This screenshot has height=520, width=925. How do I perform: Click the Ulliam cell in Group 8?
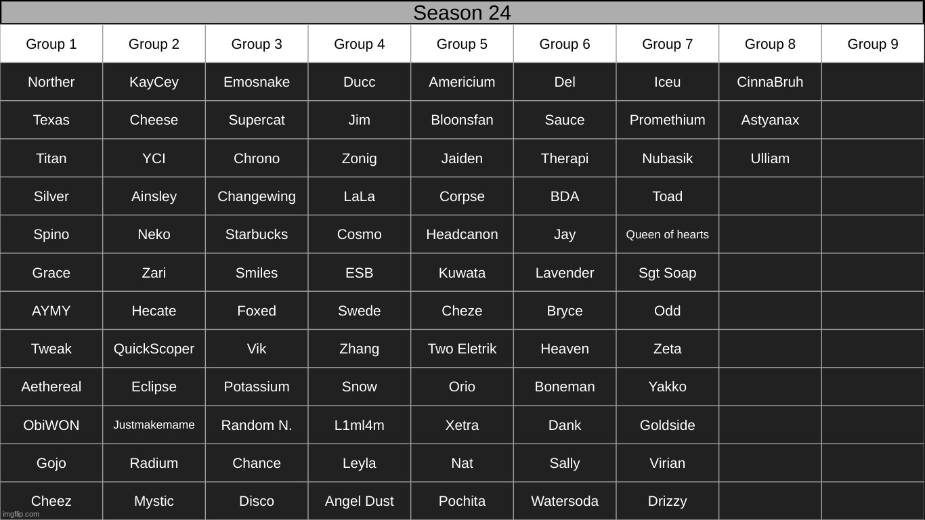coord(770,158)
